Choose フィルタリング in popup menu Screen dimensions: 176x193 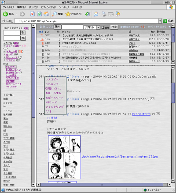[x=55, y=107]
